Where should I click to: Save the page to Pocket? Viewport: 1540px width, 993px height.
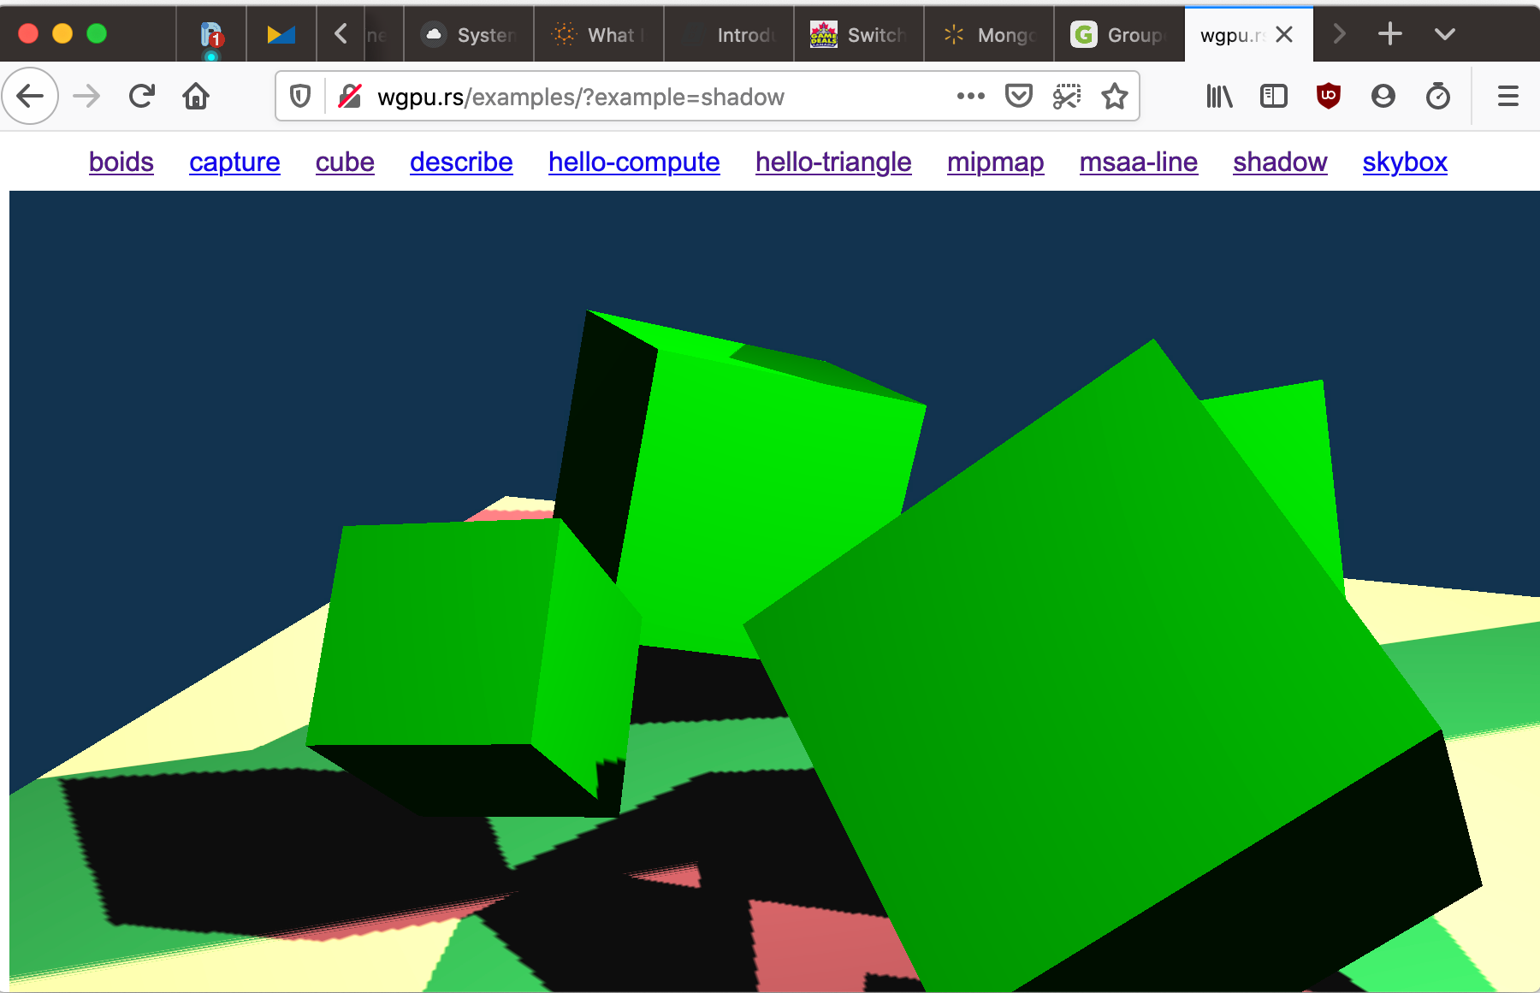coord(1018,96)
